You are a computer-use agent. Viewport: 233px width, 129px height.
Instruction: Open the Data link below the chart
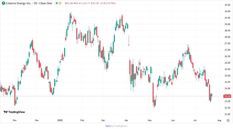(x=108, y=126)
